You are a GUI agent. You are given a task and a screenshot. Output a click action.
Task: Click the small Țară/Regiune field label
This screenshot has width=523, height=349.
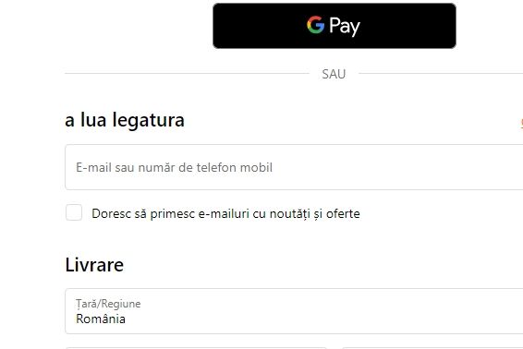click(x=108, y=304)
